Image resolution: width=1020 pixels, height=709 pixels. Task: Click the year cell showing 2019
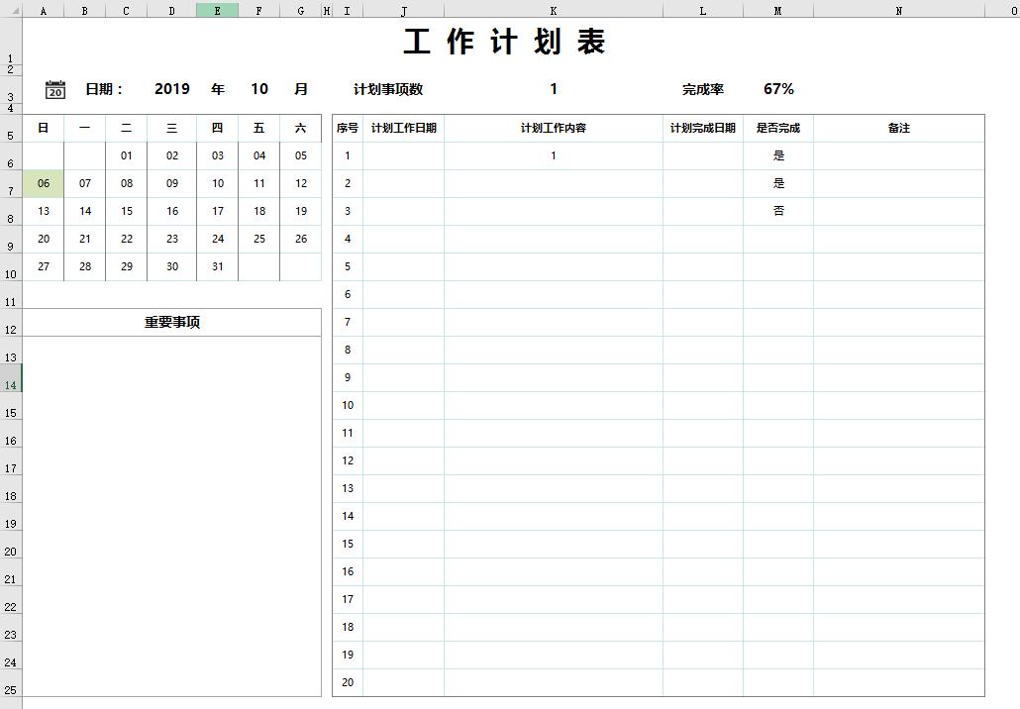172,89
